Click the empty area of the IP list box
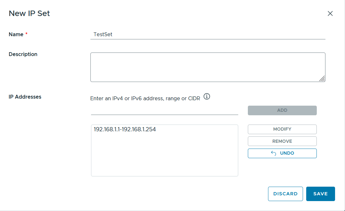This screenshot has width=345, height=211. [x=164, y=156]
